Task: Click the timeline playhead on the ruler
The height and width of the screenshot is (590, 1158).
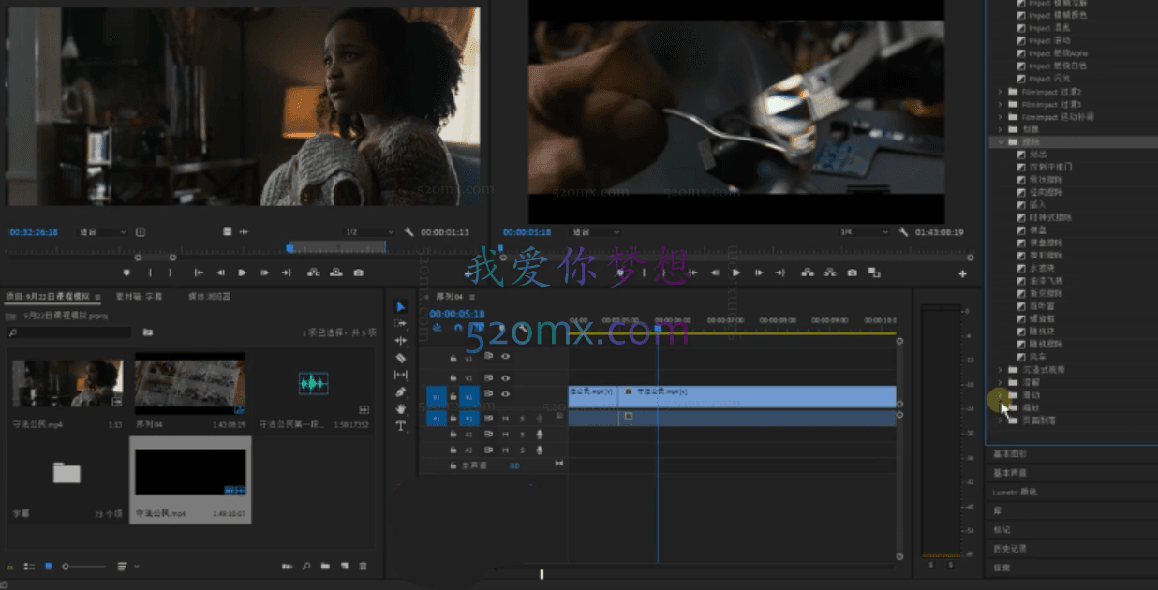Action: click(658, 328)
